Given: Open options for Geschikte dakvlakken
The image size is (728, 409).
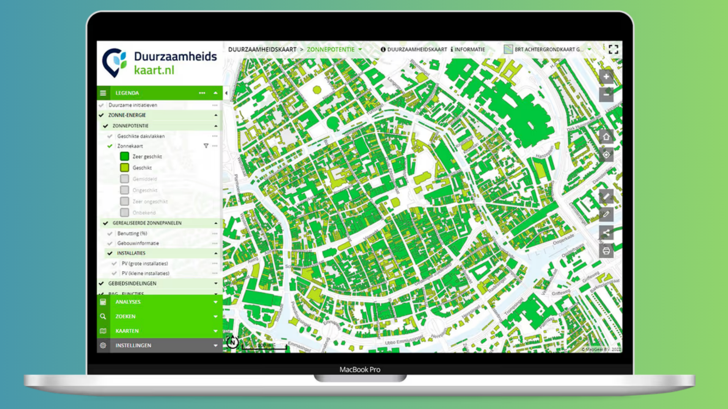Looking at the screenshot, I should (x=215, y=136).
